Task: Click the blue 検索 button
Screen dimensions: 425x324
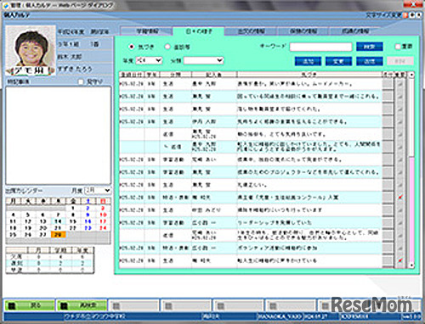Action: [x=370, y=47]
